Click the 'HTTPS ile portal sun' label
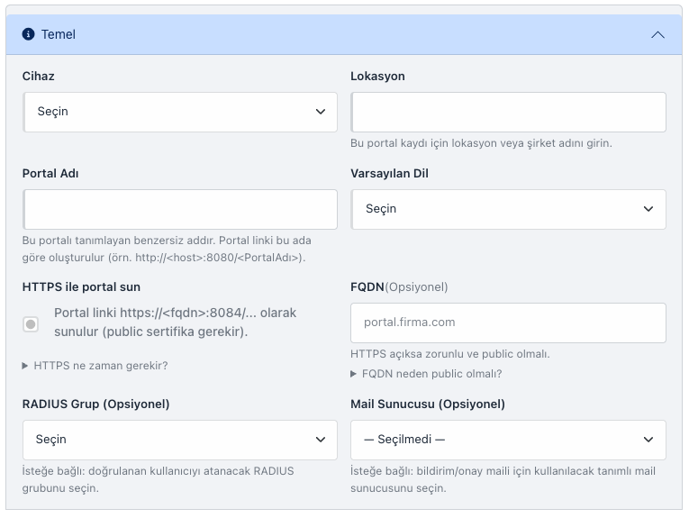689x518 pixels. [x=81, y=286]
